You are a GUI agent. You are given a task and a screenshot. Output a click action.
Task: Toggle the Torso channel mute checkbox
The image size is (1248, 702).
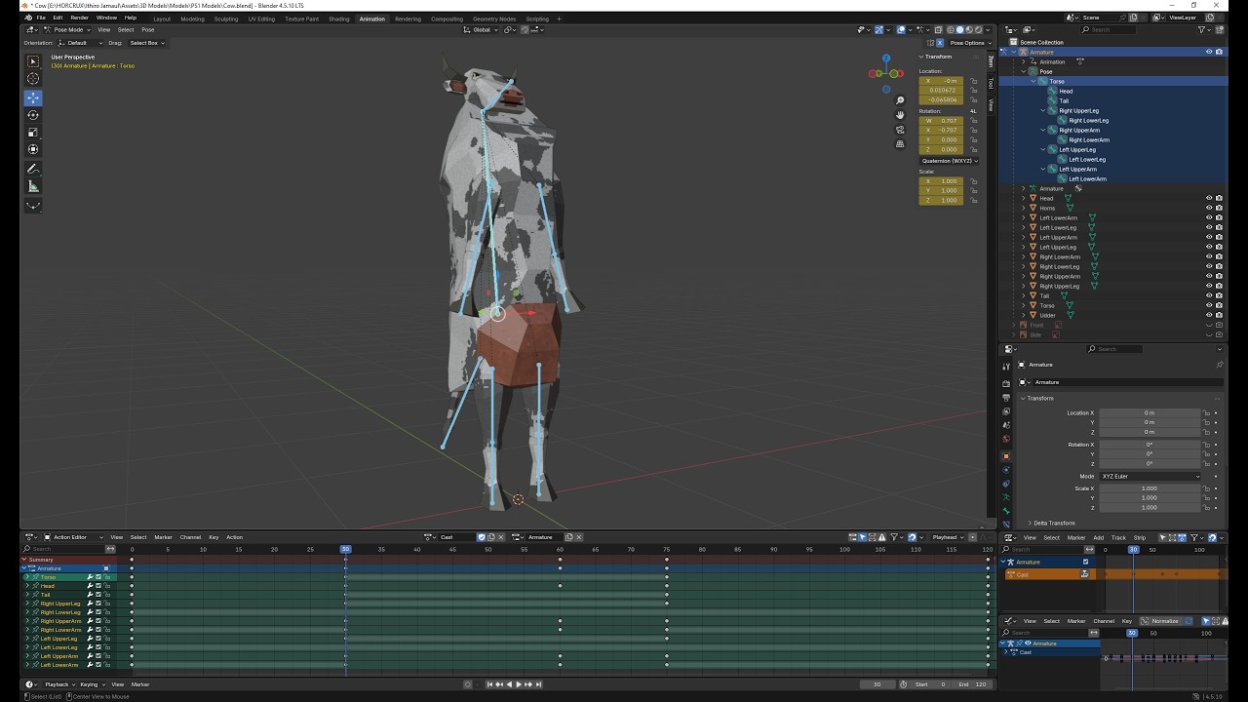98,577
